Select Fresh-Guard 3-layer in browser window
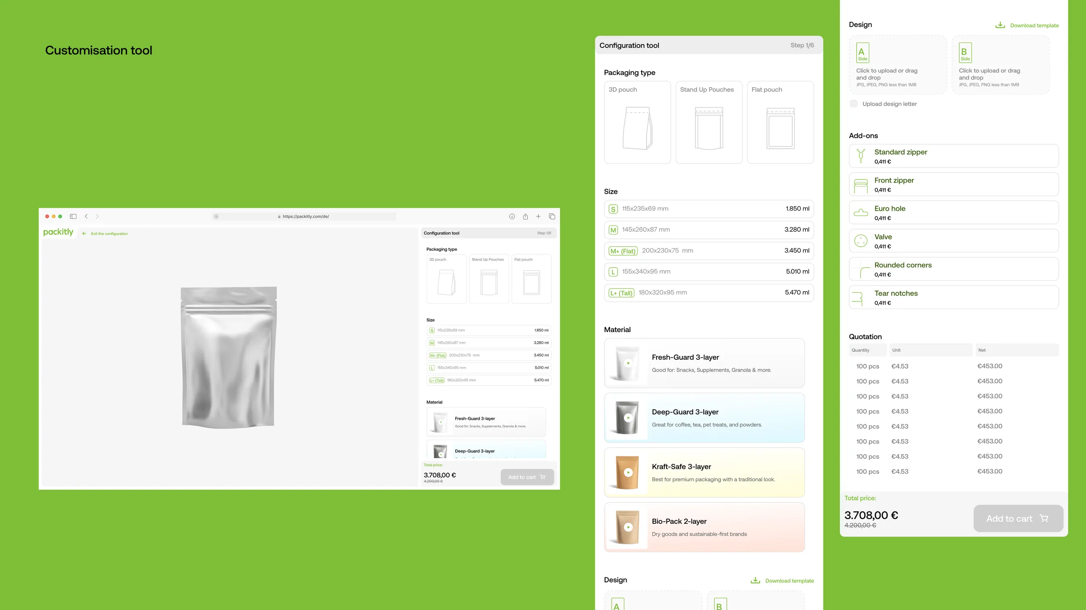Screen dimensions: 1086x610 point(486,422)
